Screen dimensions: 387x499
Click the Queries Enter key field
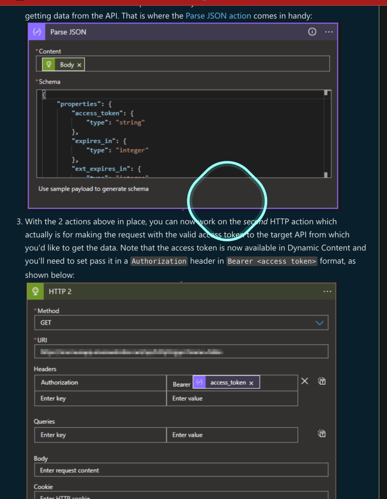[x=100, y=435]
